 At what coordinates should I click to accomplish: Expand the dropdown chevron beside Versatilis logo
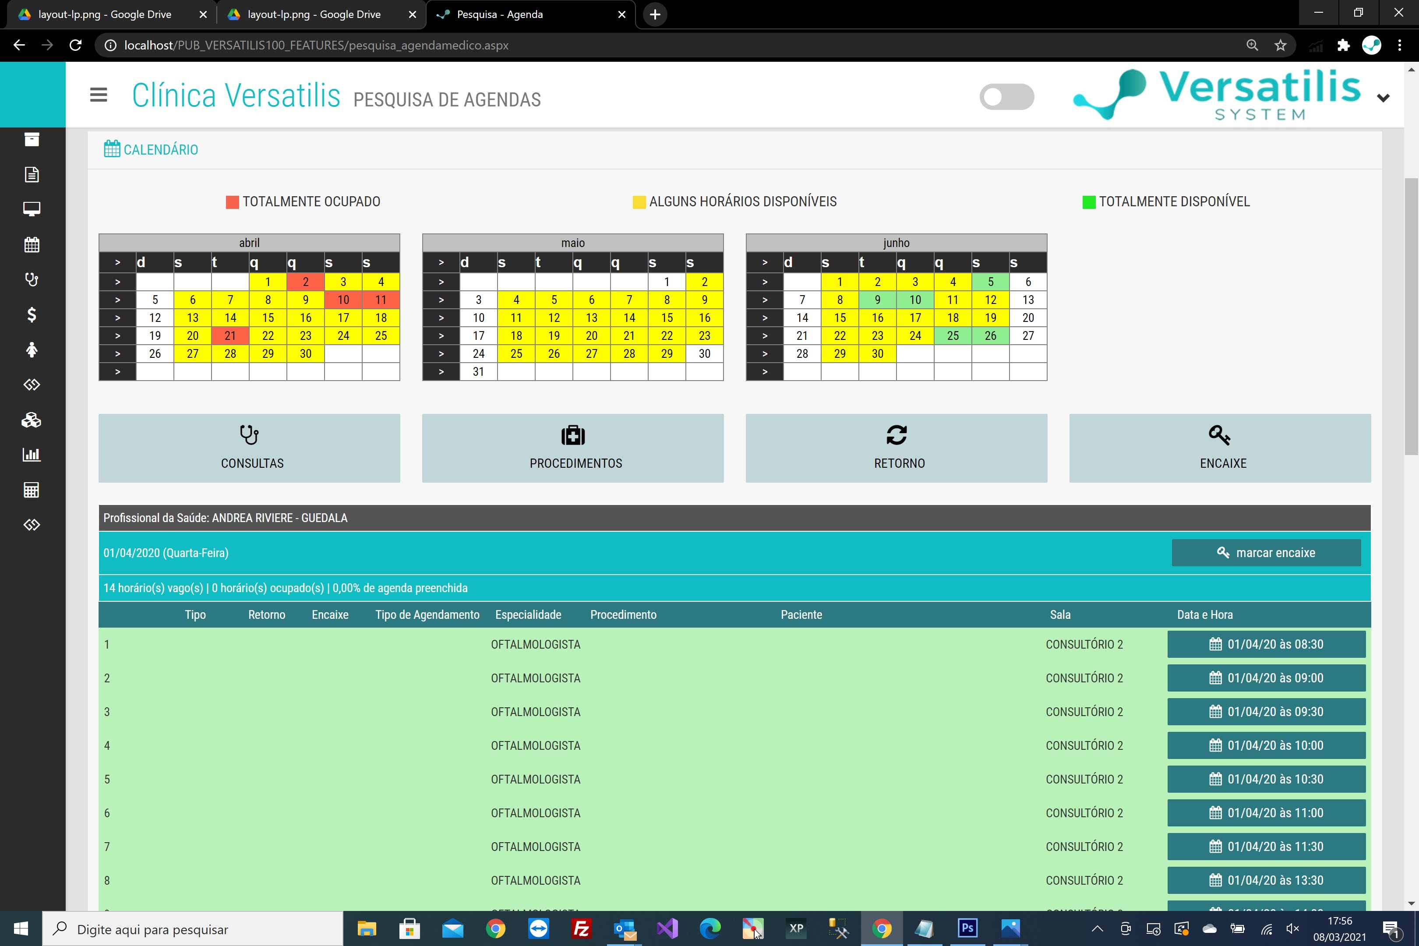point(1383,98)
